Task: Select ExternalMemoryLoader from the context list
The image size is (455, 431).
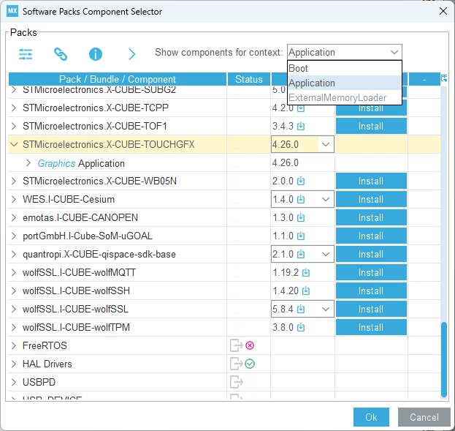Action: [x=345, y=97]
